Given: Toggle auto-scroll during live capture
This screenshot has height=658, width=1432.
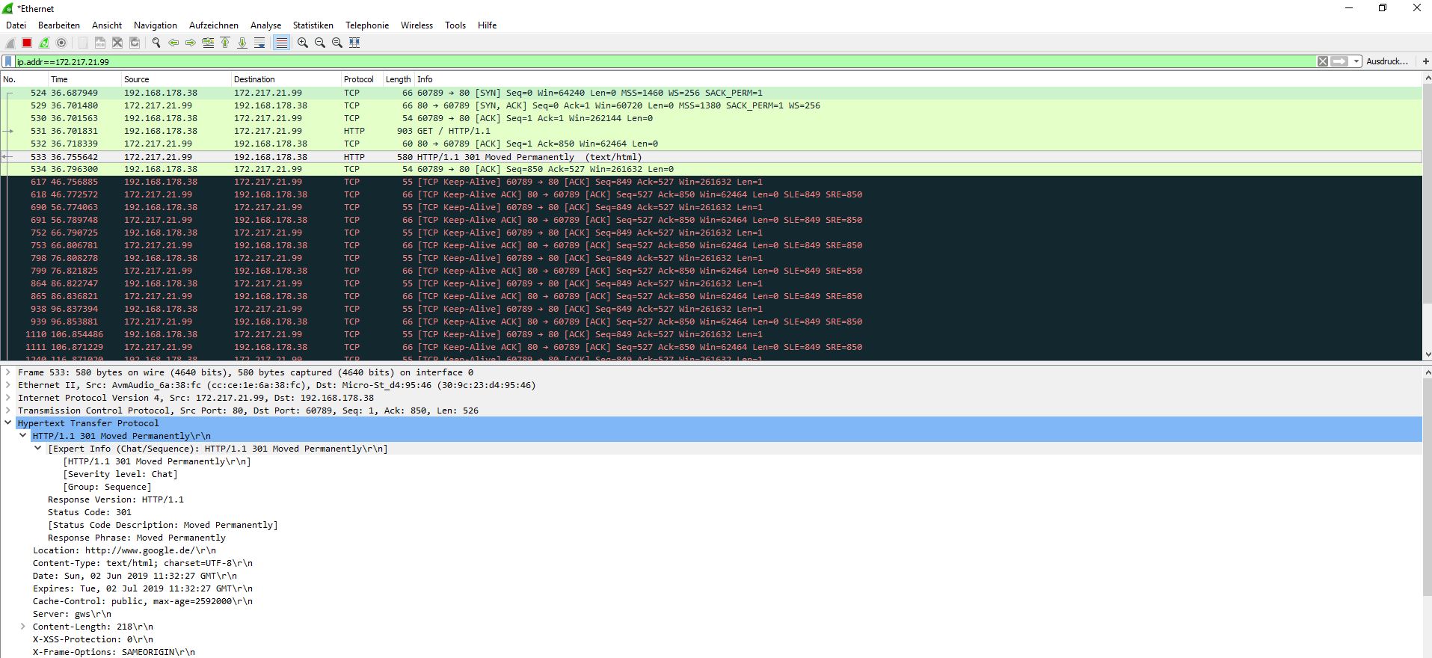Looking at the screenshot, I should click(x=259, y=43).
